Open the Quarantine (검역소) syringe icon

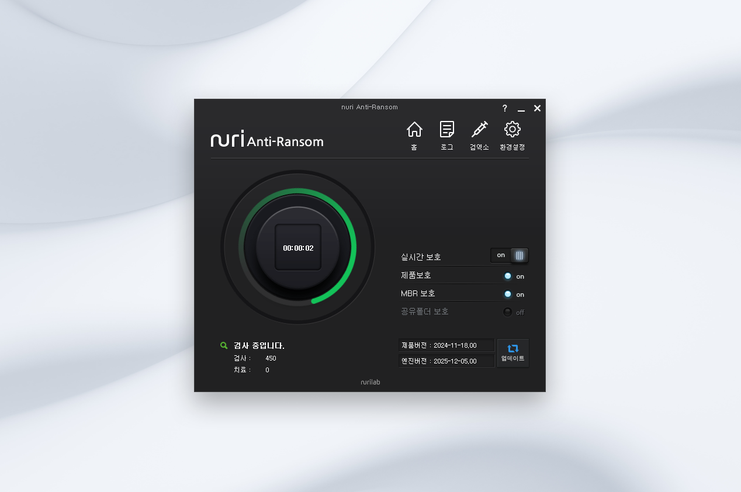pos(479,131)
